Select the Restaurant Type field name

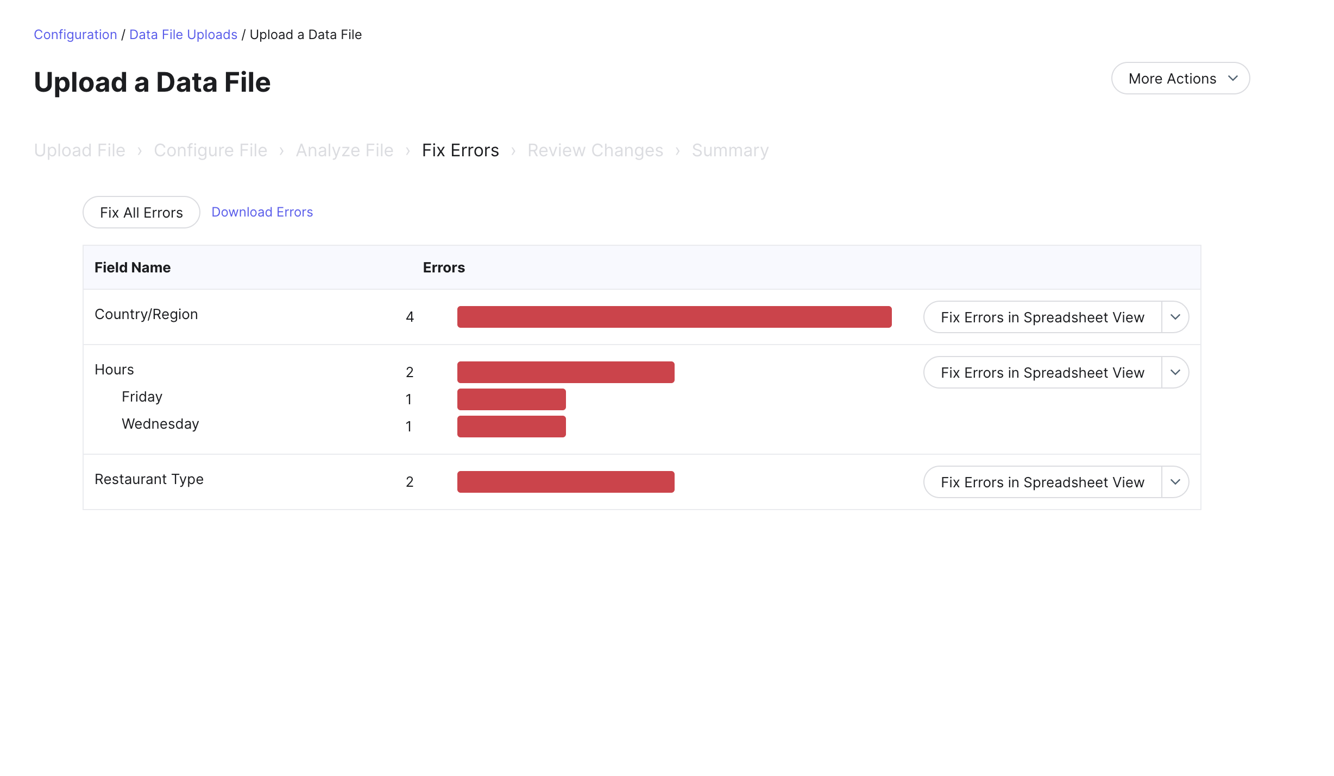149,479
